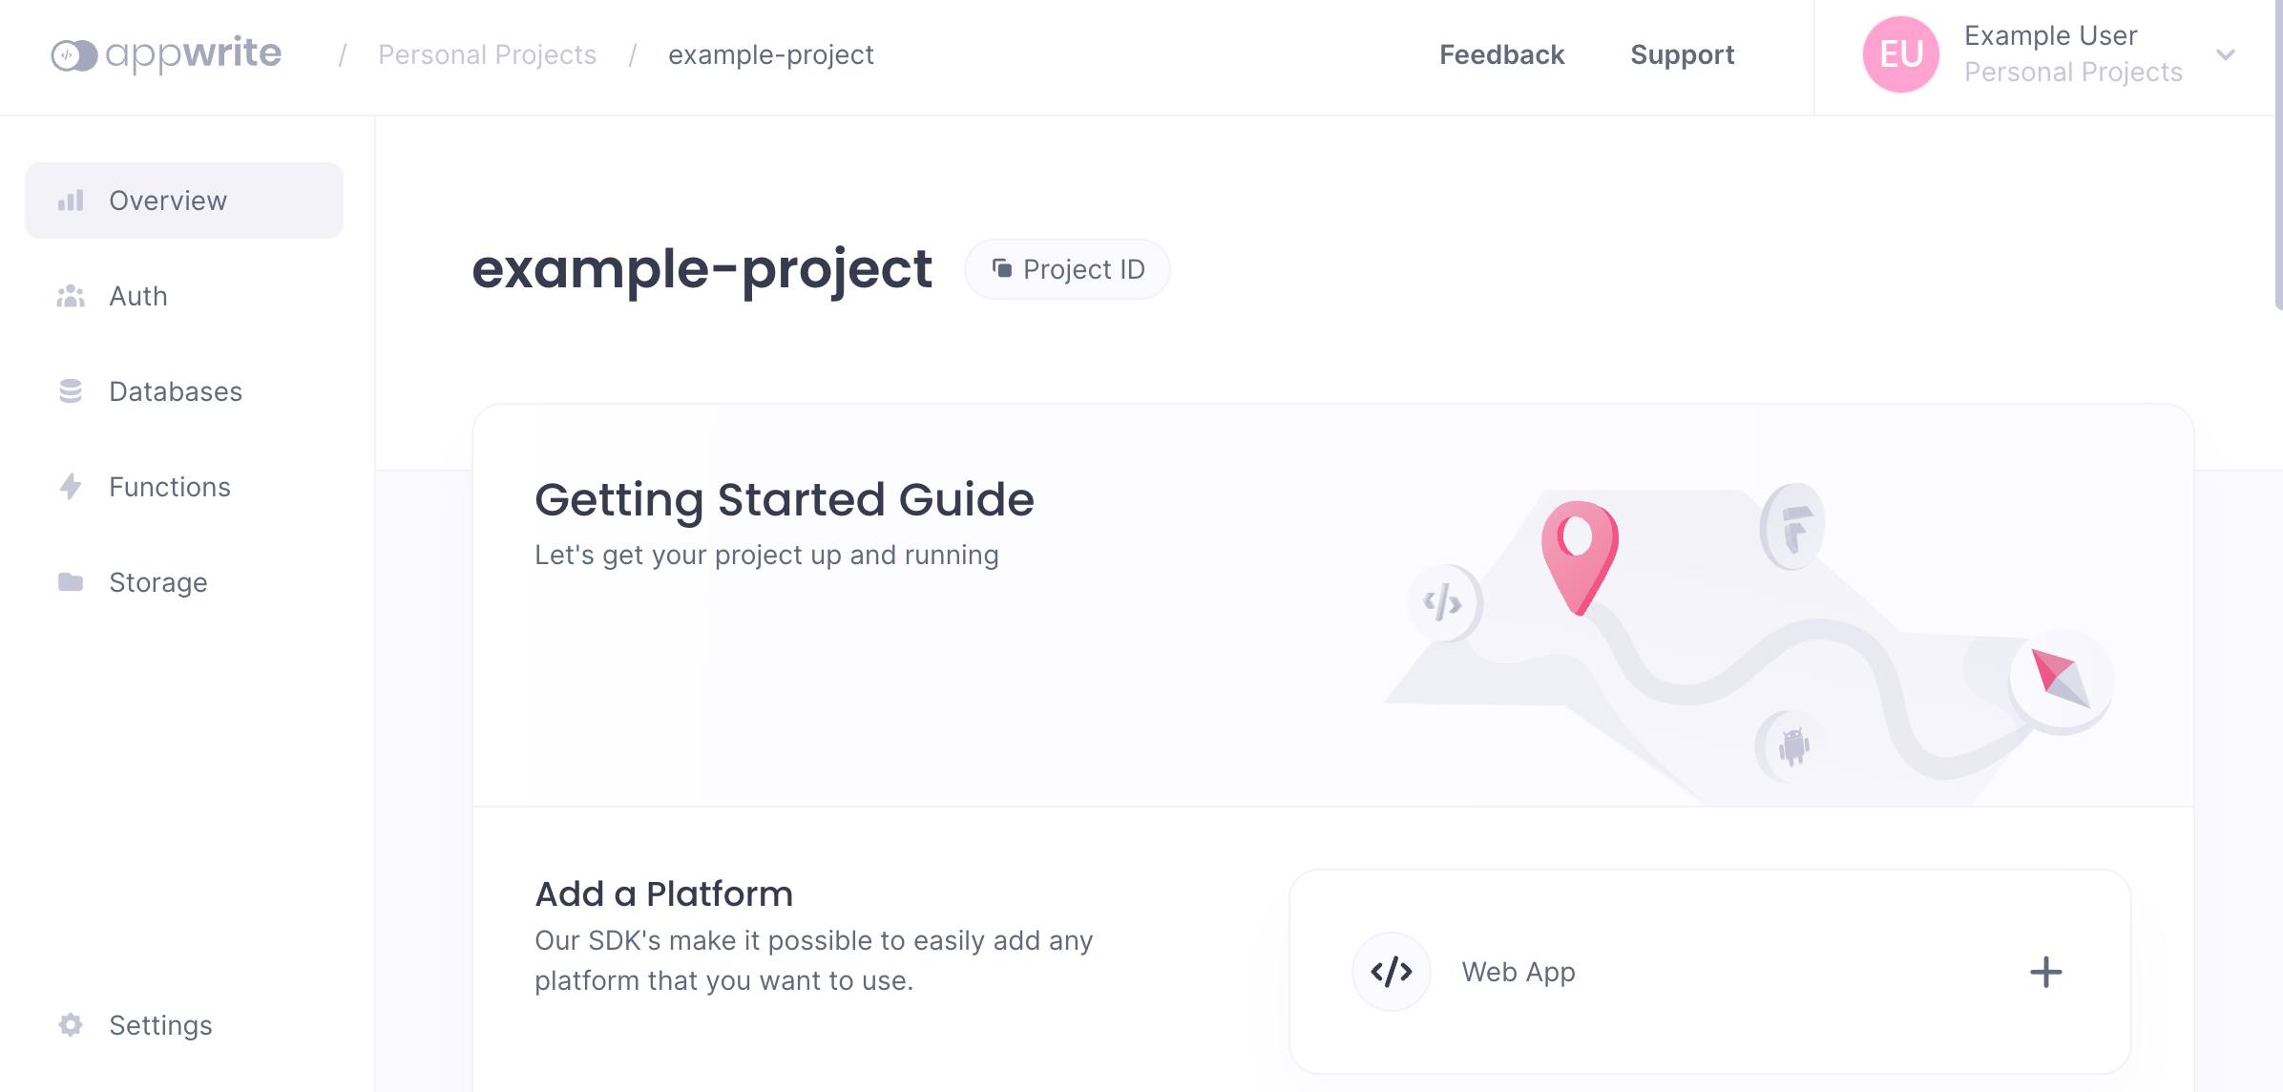
Task: Navigate to Personal Projects breadcrumb
Action: 488,54
